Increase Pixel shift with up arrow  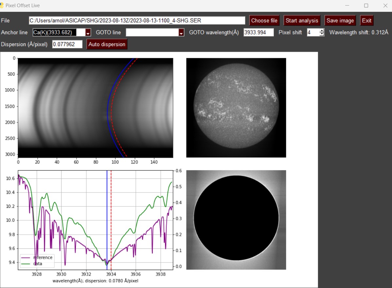coord(322,30)
